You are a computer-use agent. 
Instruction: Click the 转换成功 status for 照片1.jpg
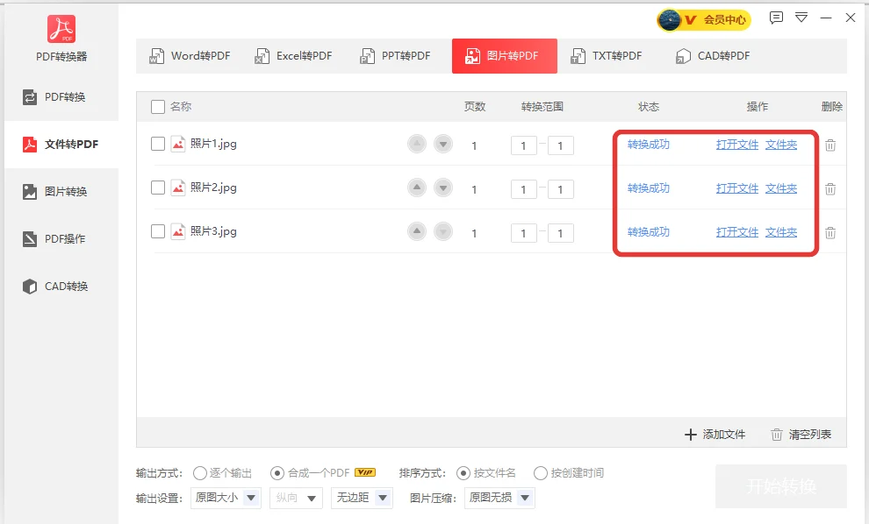coord(649,145)
